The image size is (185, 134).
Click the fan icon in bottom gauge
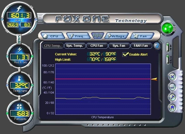click(x=19, y=107)
